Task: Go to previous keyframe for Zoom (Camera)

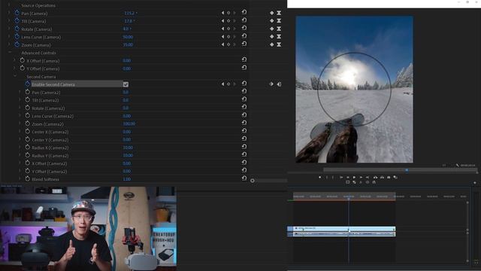Action: coord(222,44)
